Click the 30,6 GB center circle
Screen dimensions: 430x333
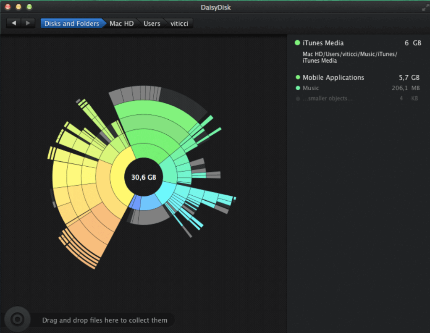[144, 177]
